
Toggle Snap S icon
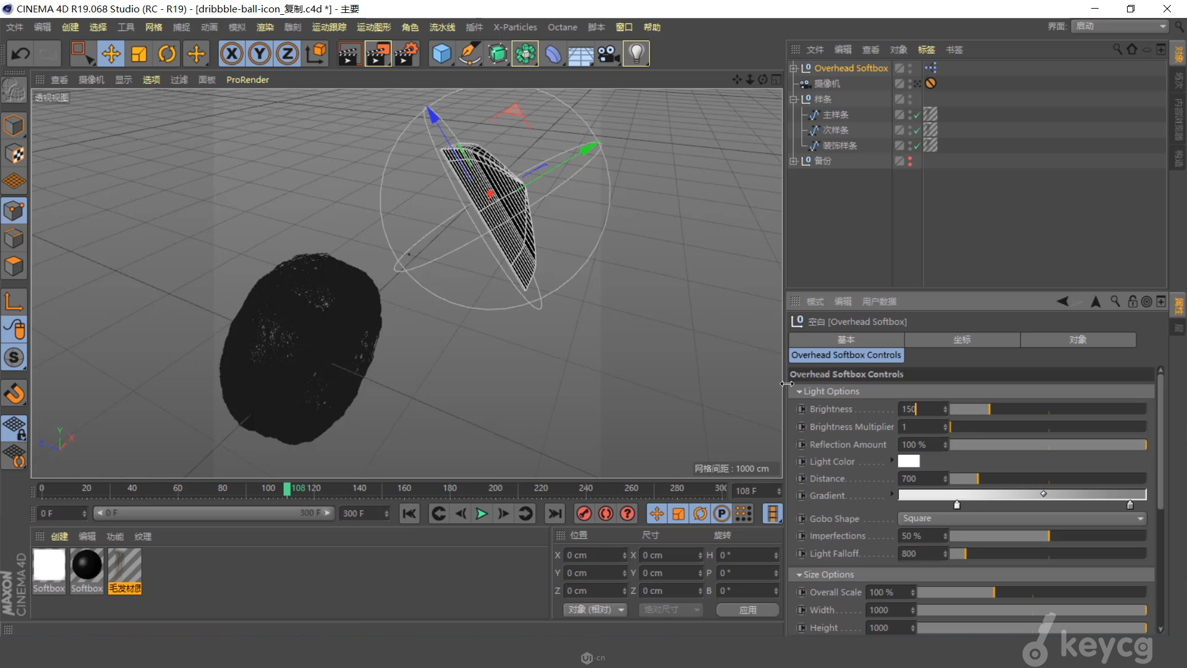(x=14, y=358)
